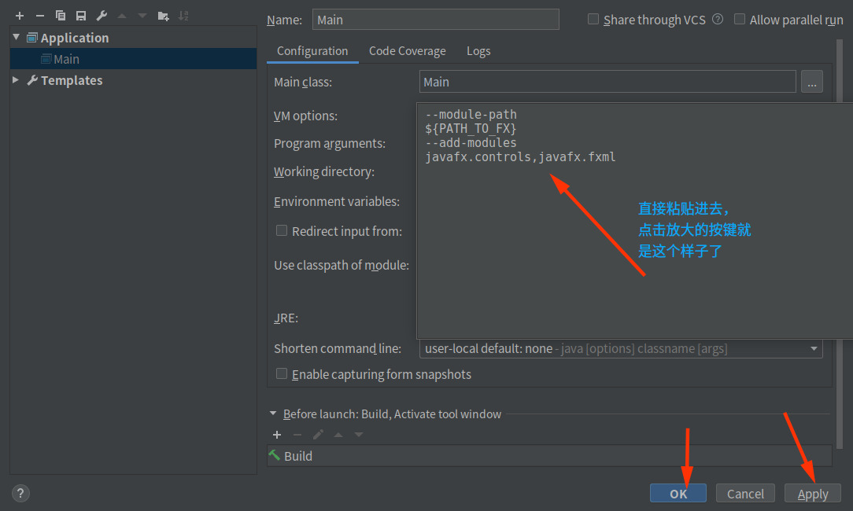Viewport: 853px width, 511px height.
Task: Click the sort configurations alphabetically icon
Action: pyautogui.click(x=184, y=15)
